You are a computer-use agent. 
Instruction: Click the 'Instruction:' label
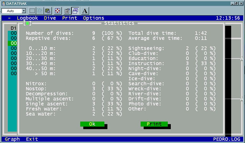click(x=146, y=63)
